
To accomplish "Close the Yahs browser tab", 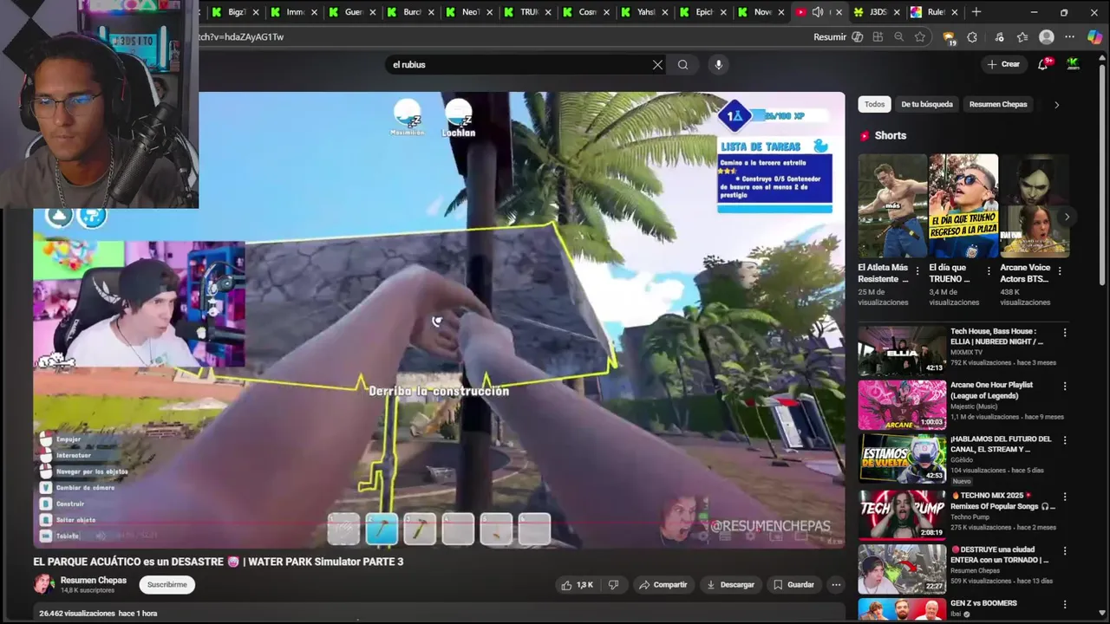I will pyautogui.click(x=664, y=12).
